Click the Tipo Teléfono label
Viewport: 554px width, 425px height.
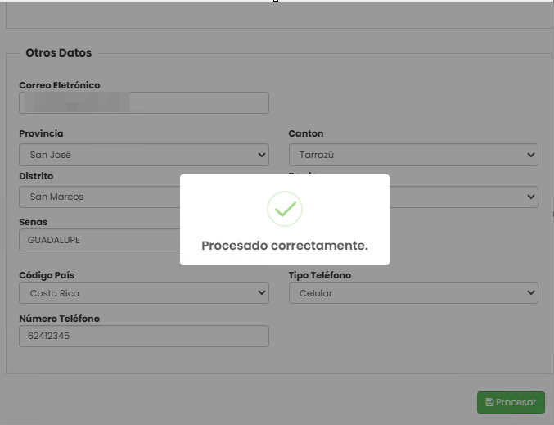click(320, 275)
